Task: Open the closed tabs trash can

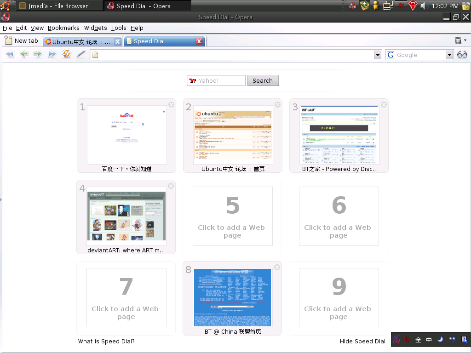Action: pos(458,40)
